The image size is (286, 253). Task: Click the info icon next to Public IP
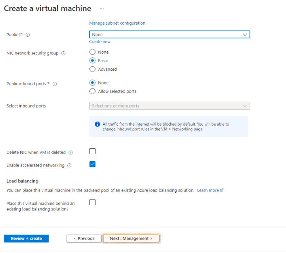(x=28, y=35)
